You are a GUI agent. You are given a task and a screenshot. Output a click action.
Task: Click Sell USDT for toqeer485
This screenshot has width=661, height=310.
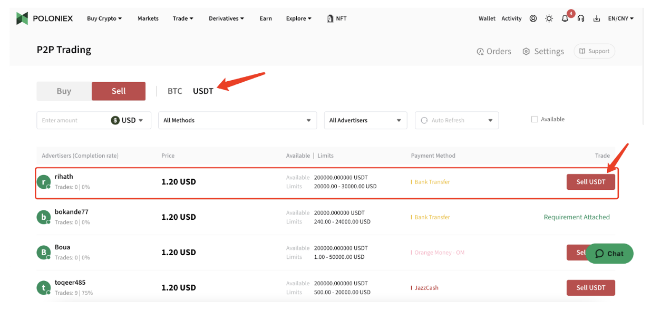[x=591, y=288]
